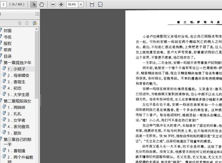Click the zoom percentage field 83.4%

click(x=72, y=4)
